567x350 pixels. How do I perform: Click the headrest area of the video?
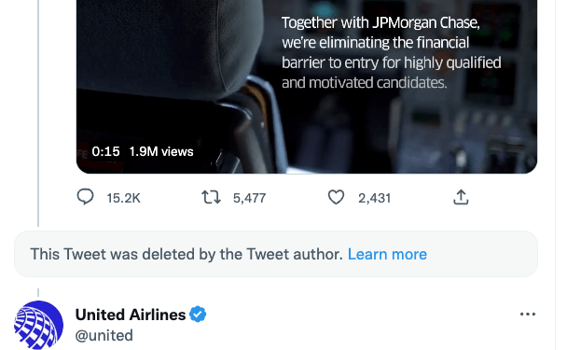click(x=170, y=47)
